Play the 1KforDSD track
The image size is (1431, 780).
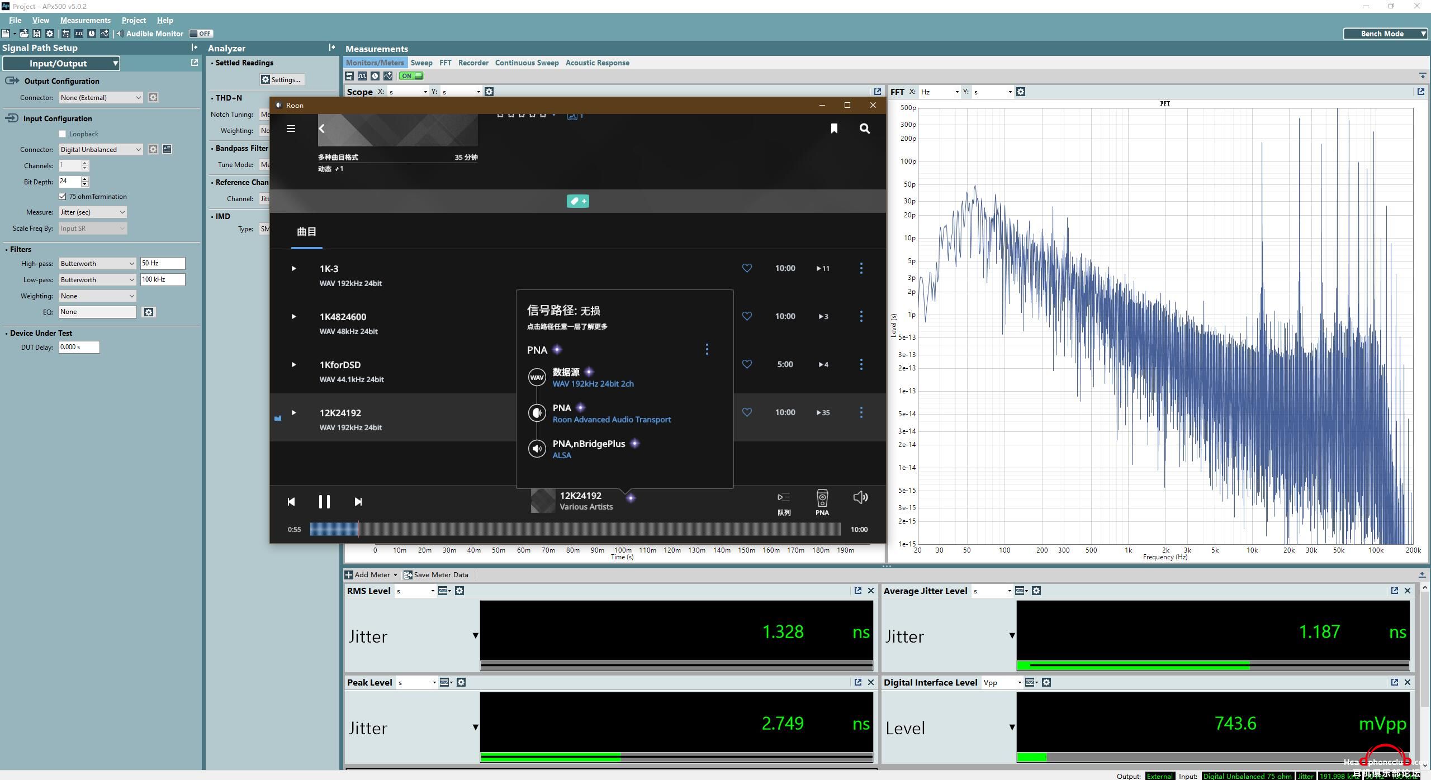click(293, 364)
